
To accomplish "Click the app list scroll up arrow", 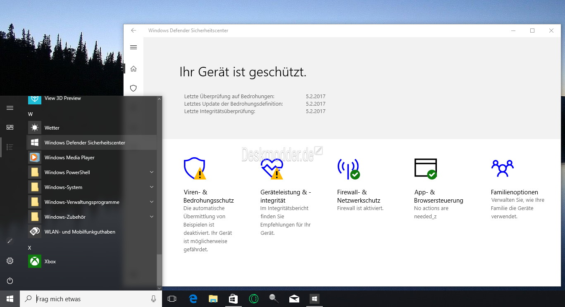I will pos(160,99).
